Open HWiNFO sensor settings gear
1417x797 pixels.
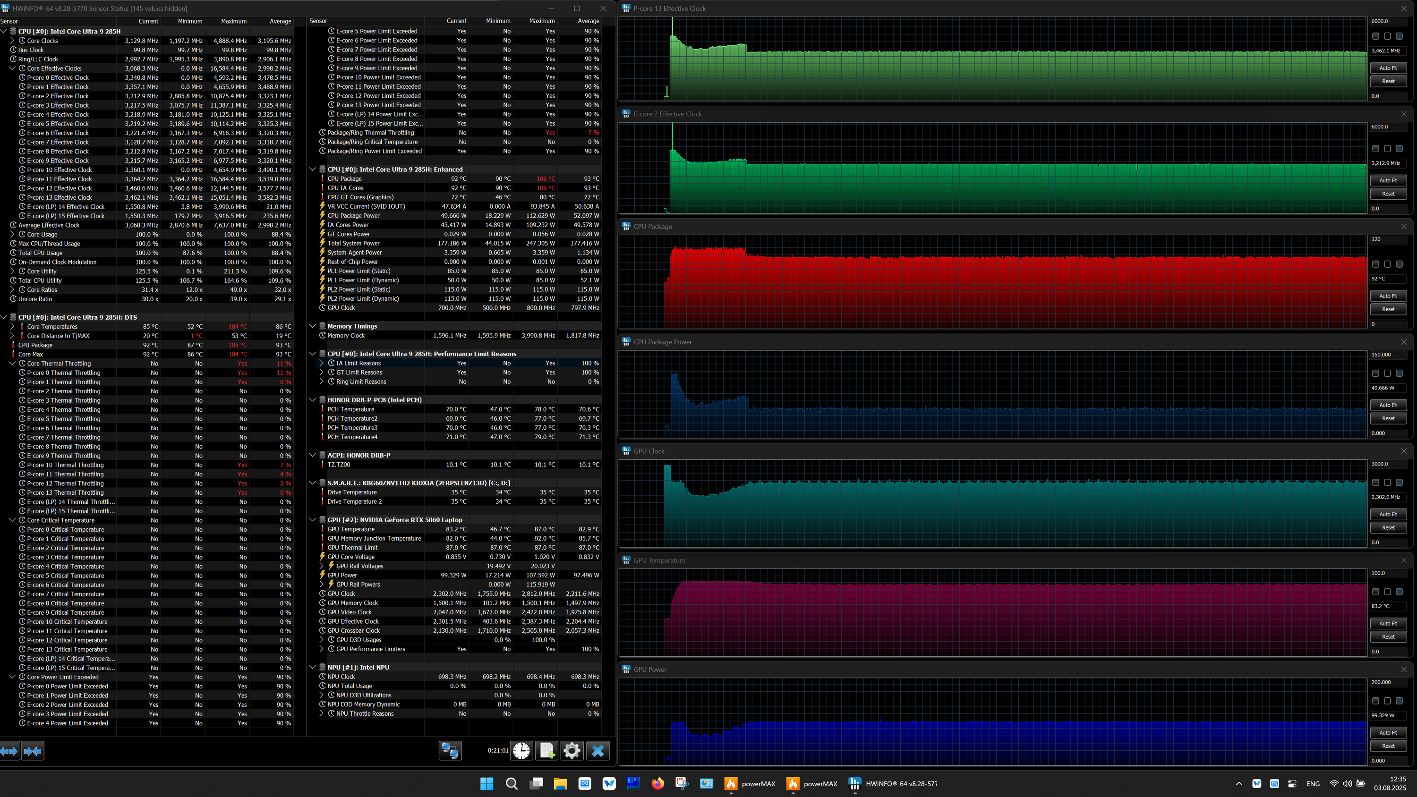[x=572, y=751]
